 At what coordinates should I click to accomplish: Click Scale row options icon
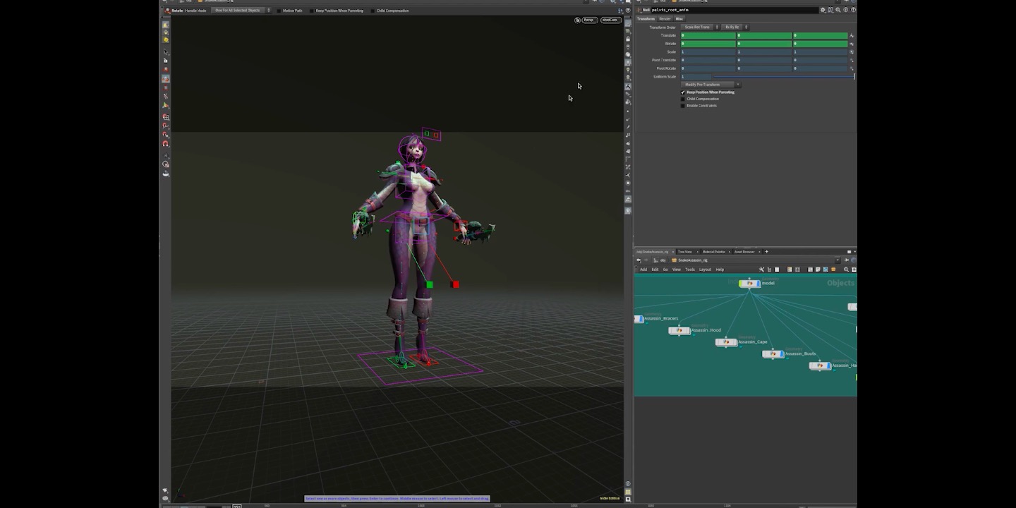(x=852, y=52)
